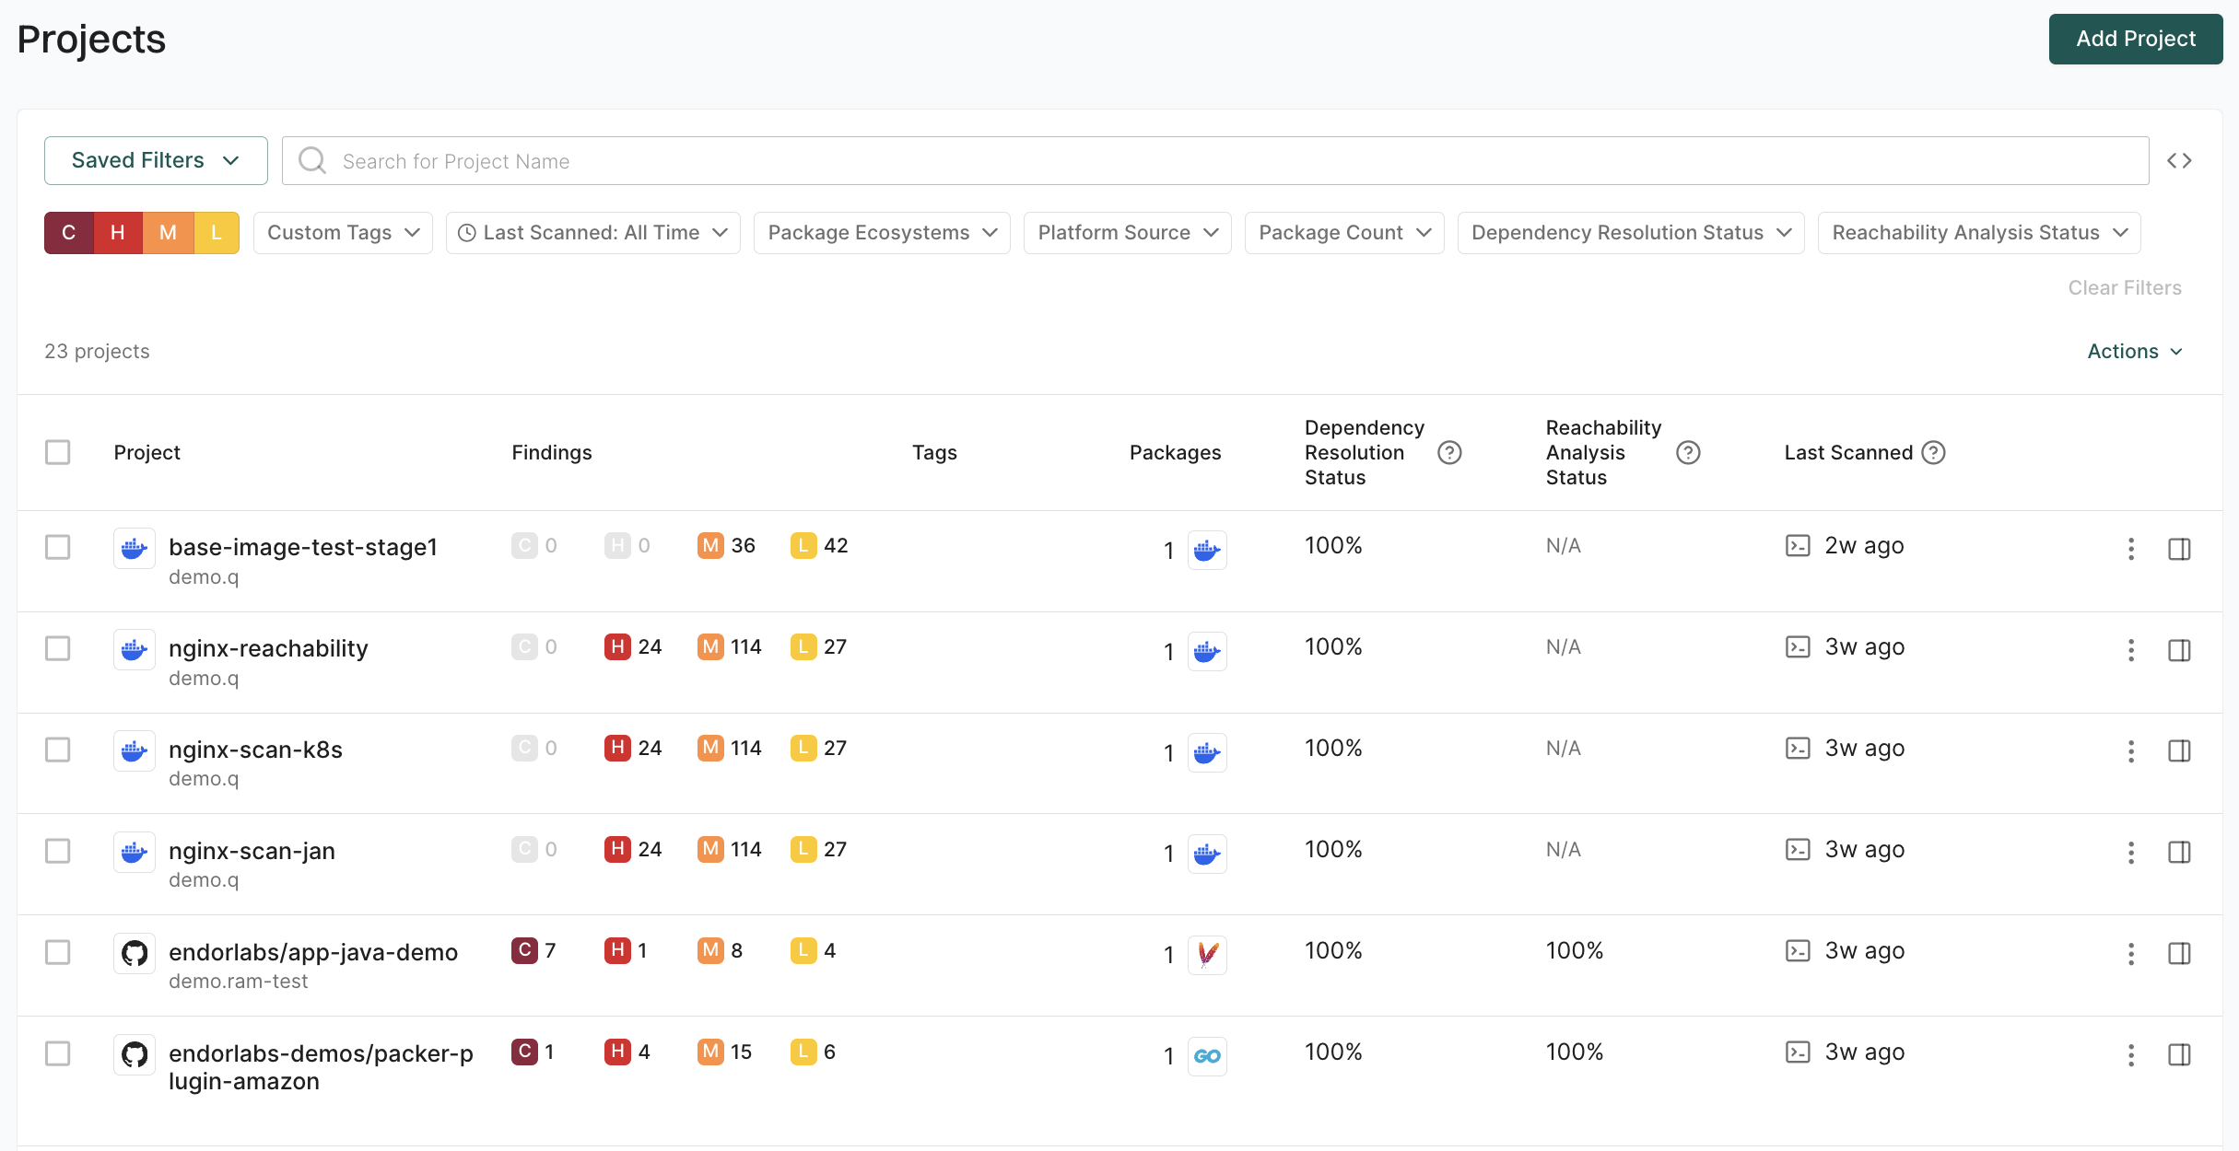The height and width of the screenshot is (1151, 2239).
Task: Open the Saved Filters dropdown
Action: tap(156, 160)
